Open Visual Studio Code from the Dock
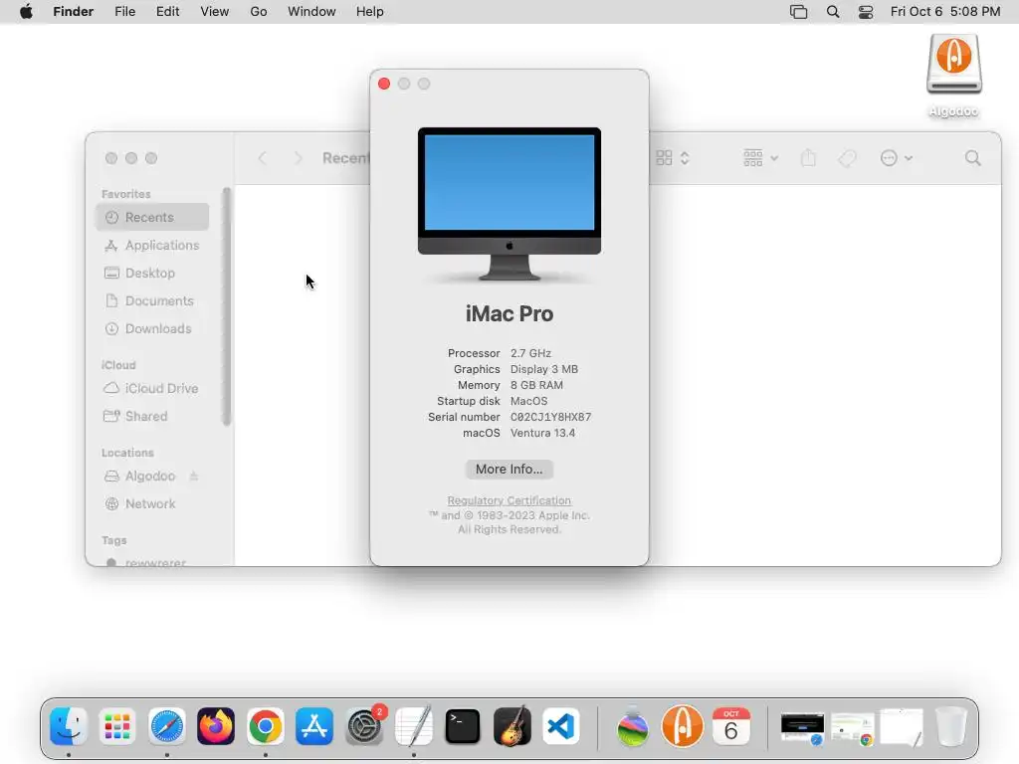This screenshot has width=1019, height=764. (x=561, y=726)
